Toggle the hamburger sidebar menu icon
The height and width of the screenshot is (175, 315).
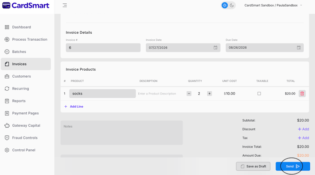pos(65,6)
